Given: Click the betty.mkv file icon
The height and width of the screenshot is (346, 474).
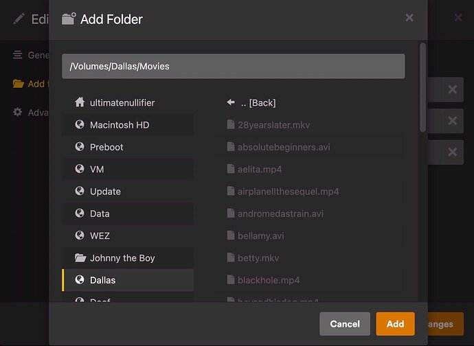Looking at the screenshot, I should coord(231,257).
